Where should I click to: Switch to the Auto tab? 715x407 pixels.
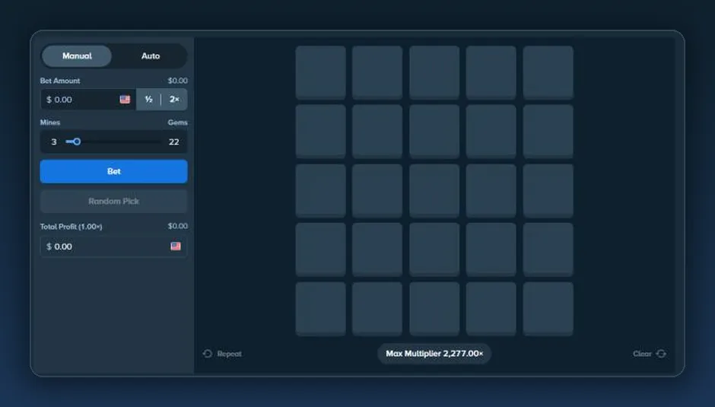[151, 56]
